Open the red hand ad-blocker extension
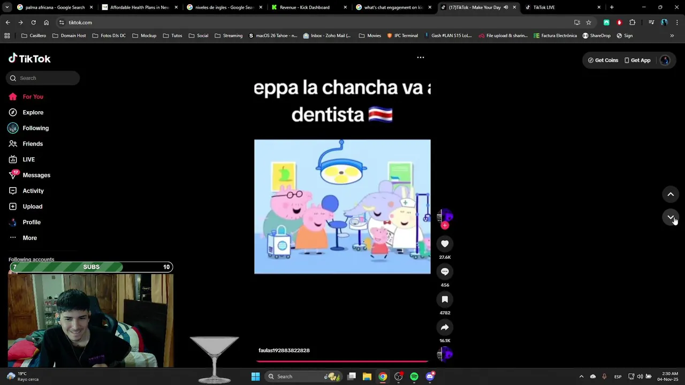The height and width of the screenshot is (385, 685). (619, 22)
